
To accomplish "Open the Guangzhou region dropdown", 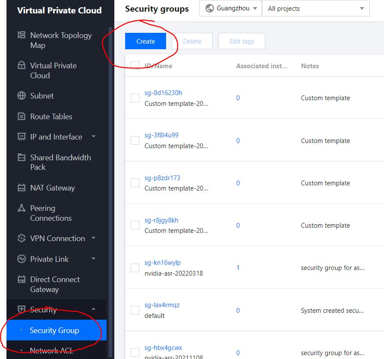I will 230,8.
